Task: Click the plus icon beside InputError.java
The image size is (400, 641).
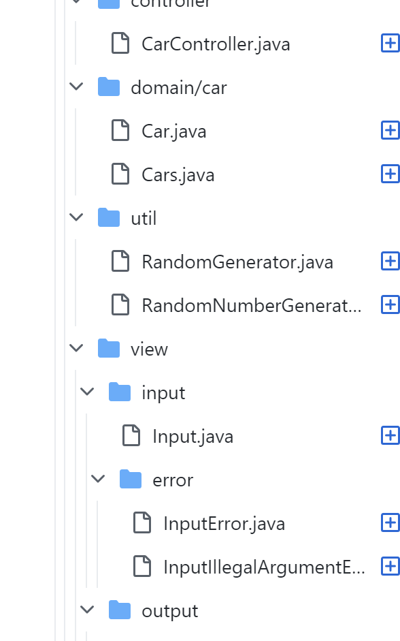Action: pos(390,523)
